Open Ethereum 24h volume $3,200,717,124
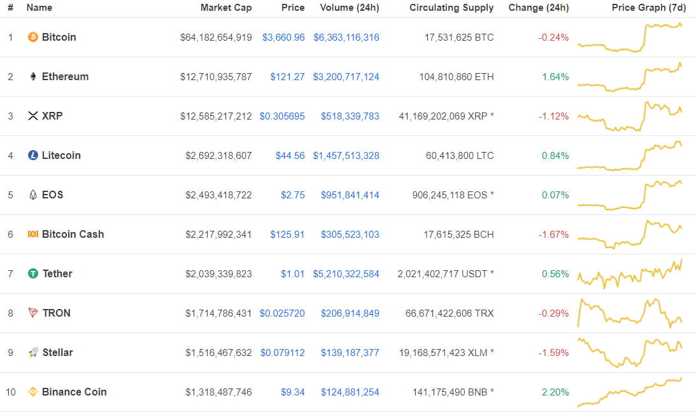This screenshot has height=412, width=696. (x=346, y=77)
